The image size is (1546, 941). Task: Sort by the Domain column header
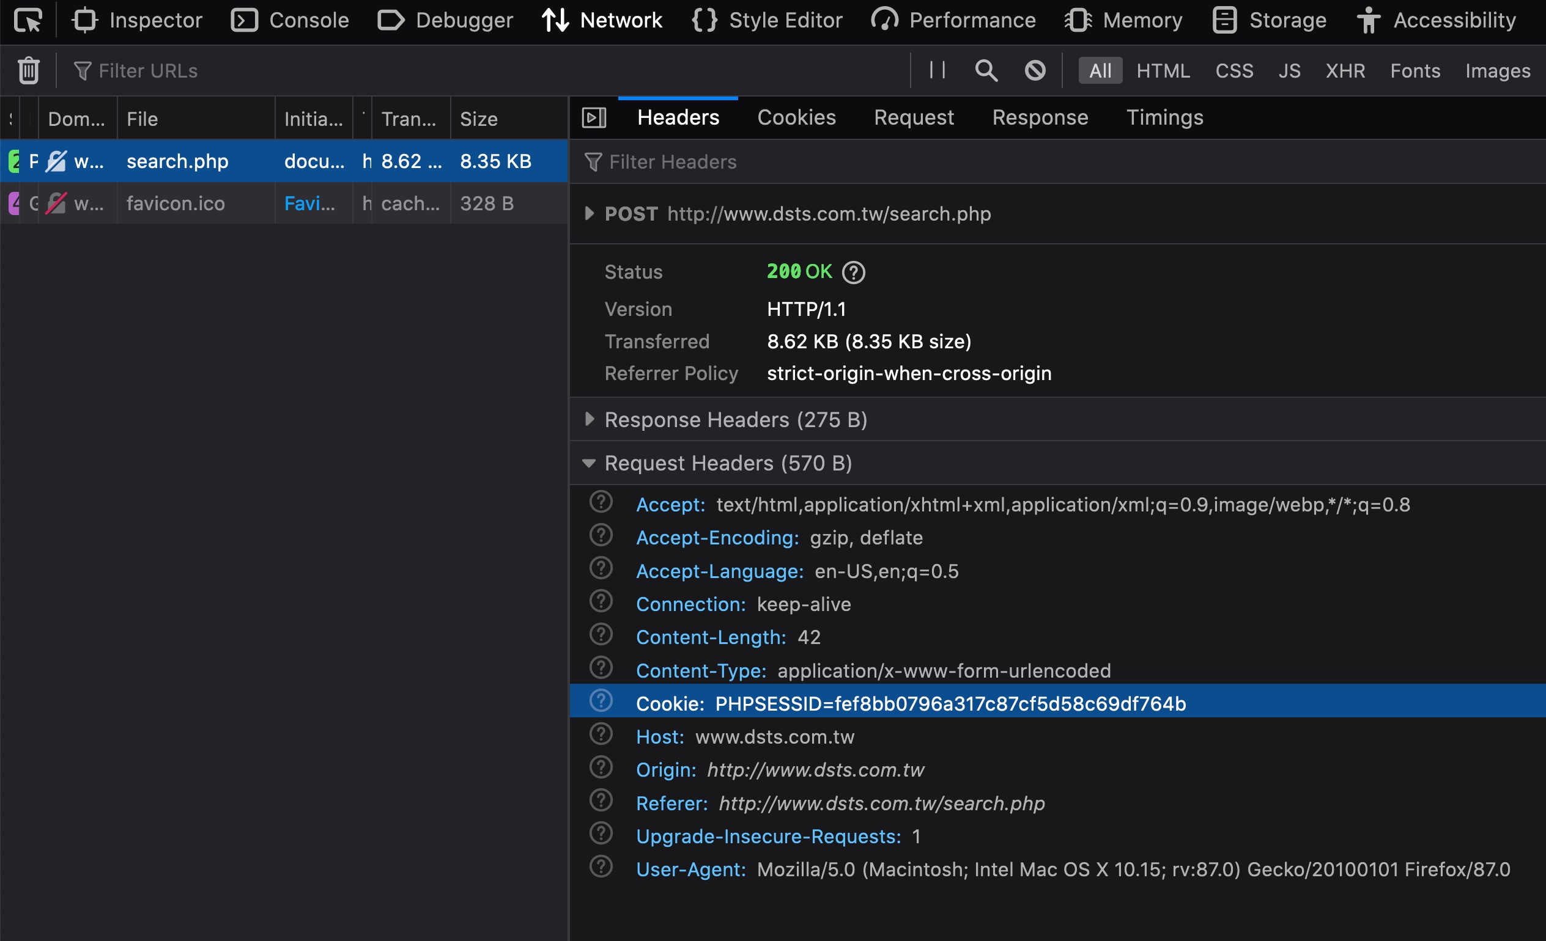pos(78,119)
